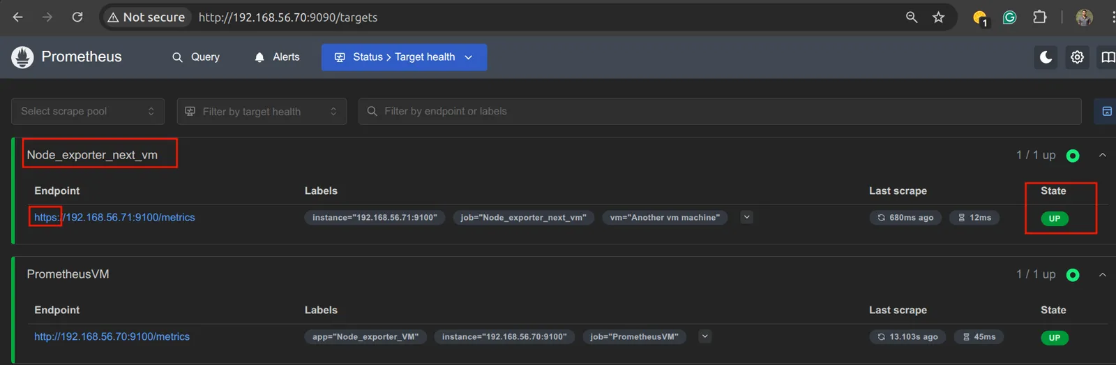1116x365 pixels.
Task: Collapse the PrometheusVM pool chevron
Action: pos(1103,274)
